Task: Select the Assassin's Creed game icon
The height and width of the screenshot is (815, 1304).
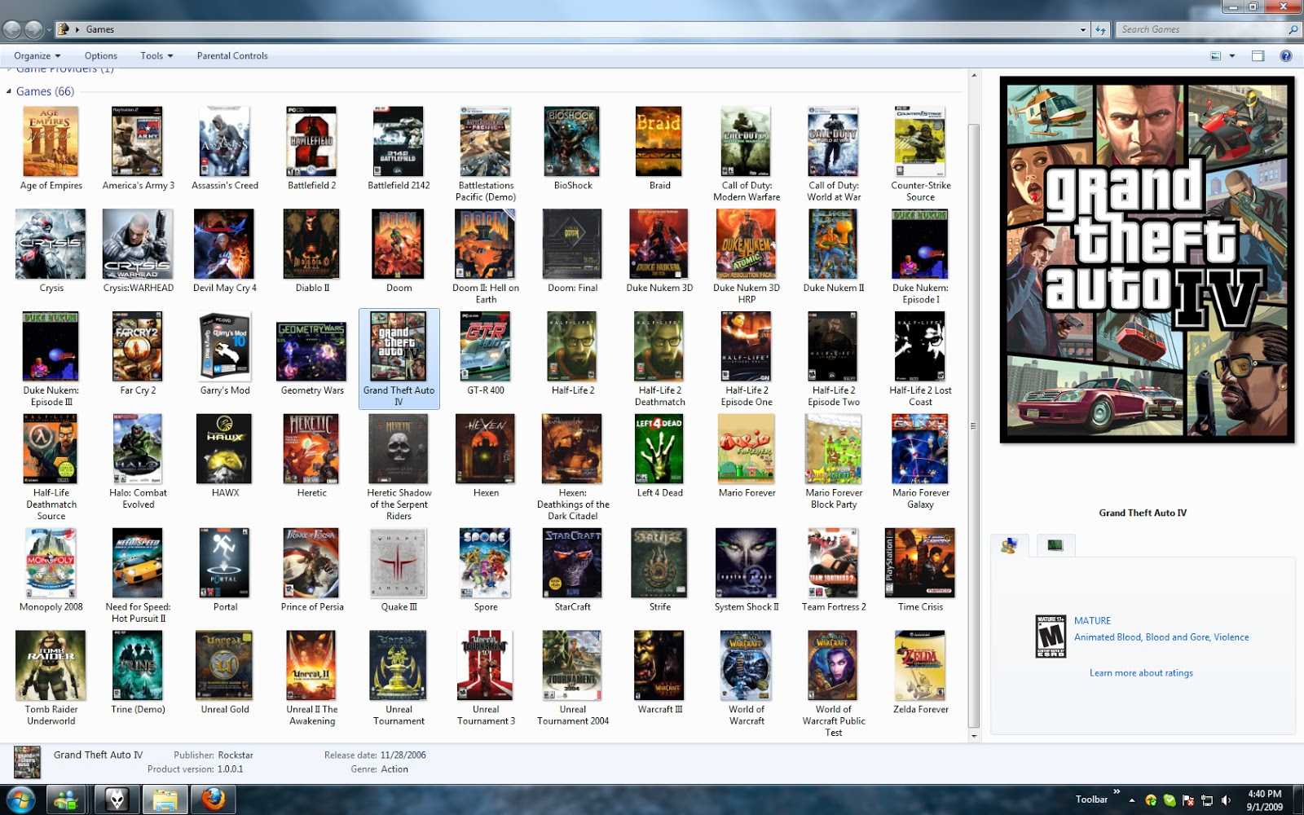Action: click(x=225, y=142)
